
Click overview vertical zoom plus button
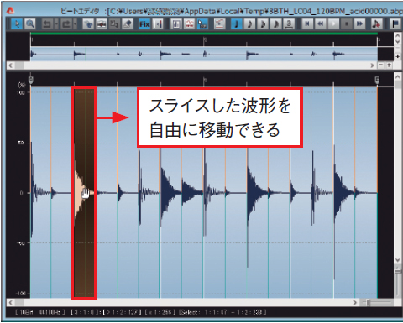[x=398, y=56]
